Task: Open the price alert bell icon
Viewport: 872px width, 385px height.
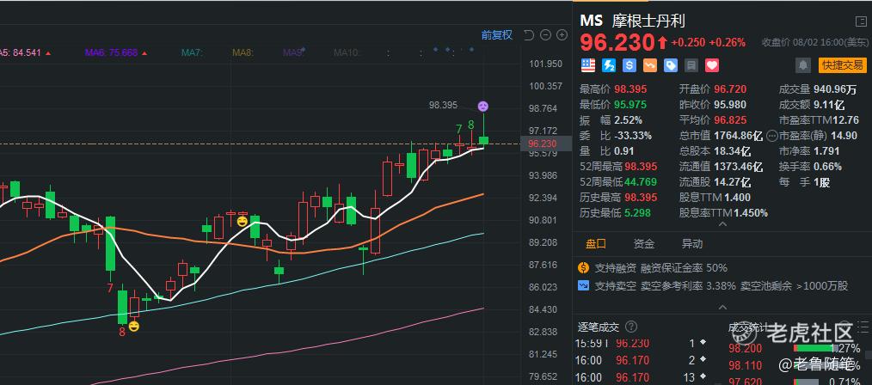Action: click(803, 65)
